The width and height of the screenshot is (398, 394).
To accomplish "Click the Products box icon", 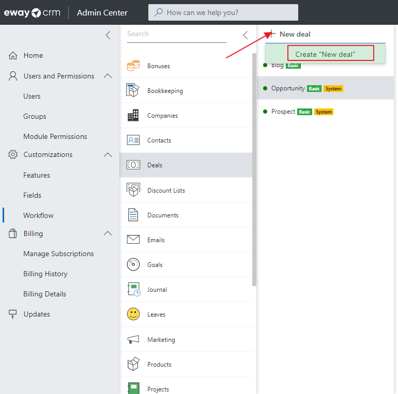I will tap(133, 364).
